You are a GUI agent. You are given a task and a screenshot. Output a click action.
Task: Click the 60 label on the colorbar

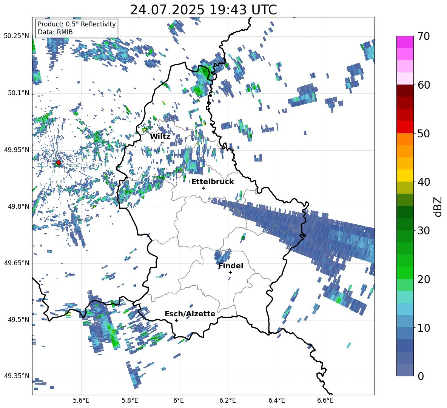tap(424, 85)
